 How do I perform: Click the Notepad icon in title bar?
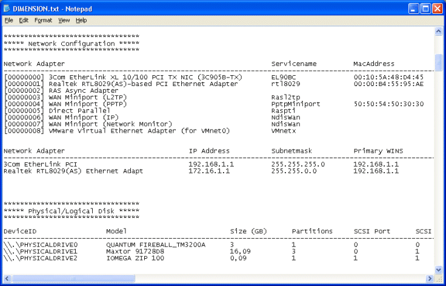(7, 8)
